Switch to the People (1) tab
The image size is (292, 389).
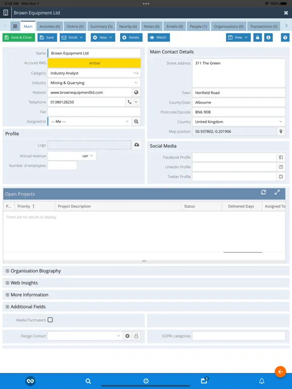(198, 26)
